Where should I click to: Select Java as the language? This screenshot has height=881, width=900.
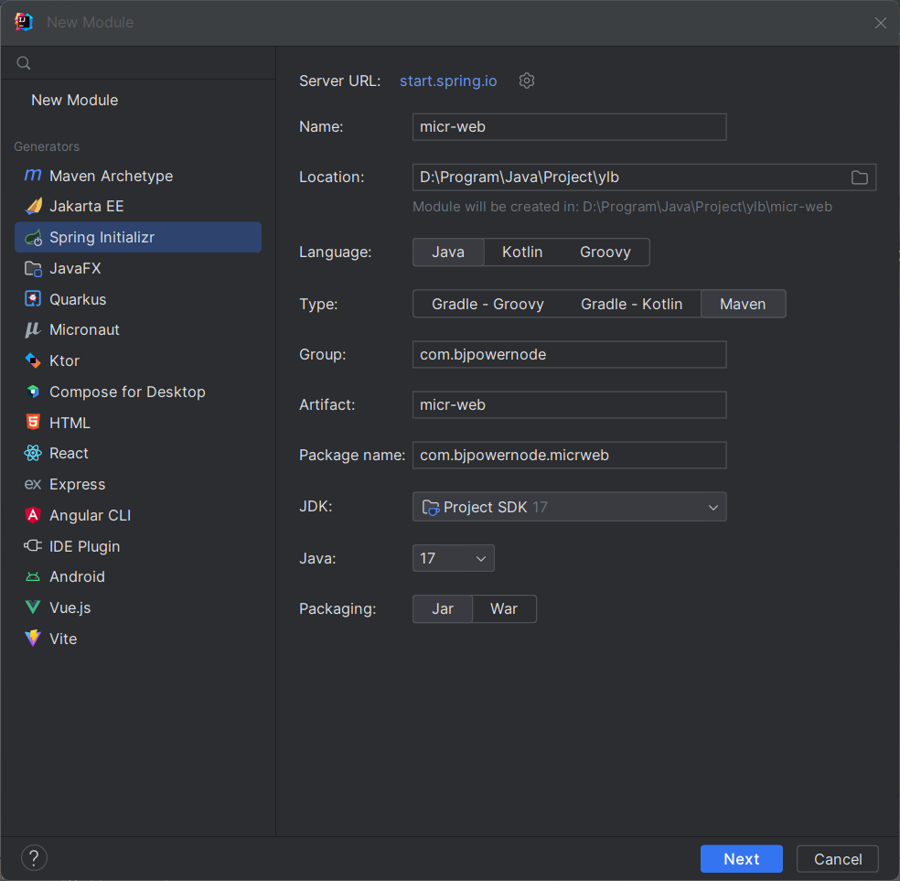[448, 252]
